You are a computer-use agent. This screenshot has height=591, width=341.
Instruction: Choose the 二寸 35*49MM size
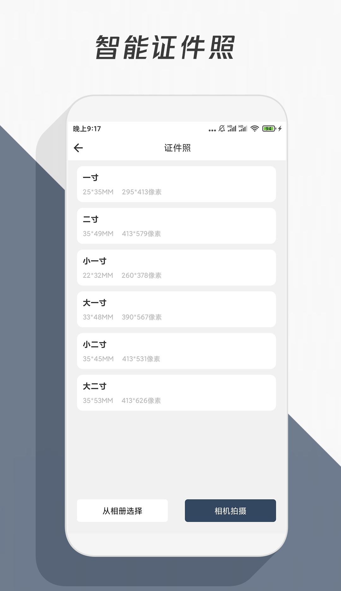[176, 226]
